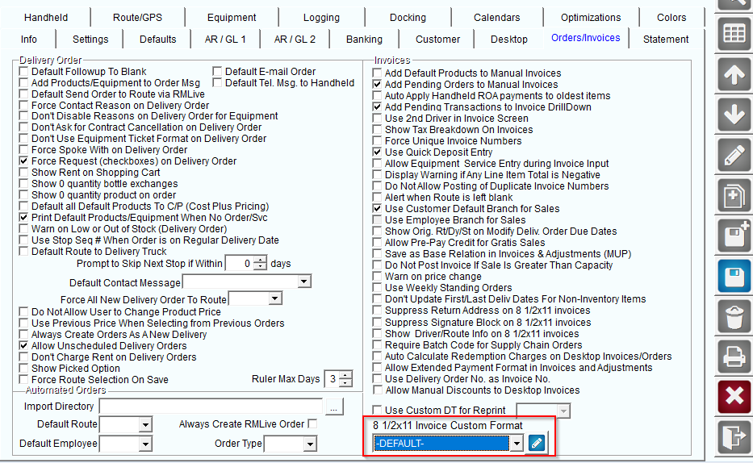
Task: Go to the AR / GL 1 tab
Action: click(x=224, y=40)
